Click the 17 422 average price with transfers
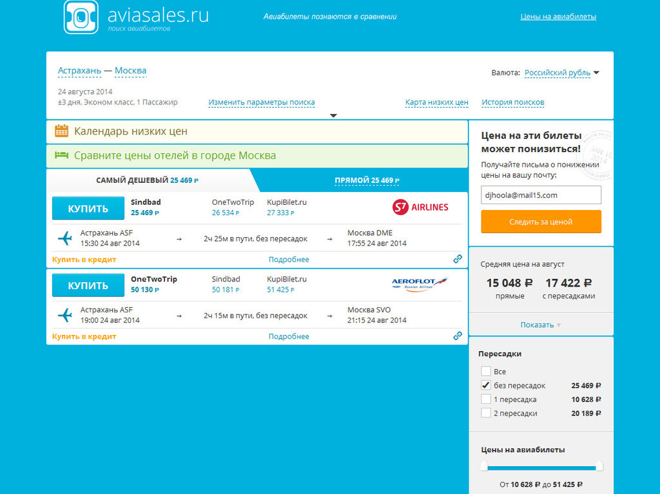This screenshot has height=494, width=660. (568, 283)
